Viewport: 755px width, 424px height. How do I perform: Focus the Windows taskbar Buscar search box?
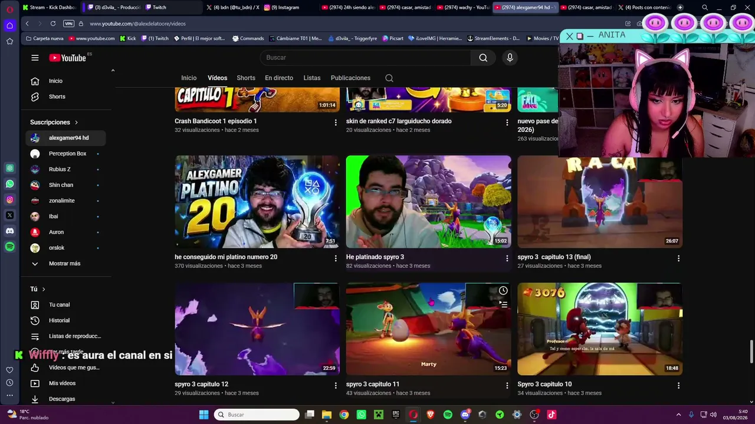pyautogui.click(x=257, y=415)
